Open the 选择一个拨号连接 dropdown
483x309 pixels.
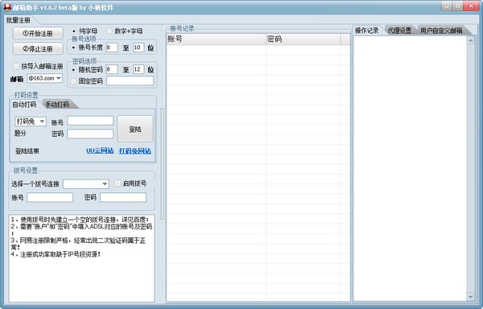[x=86, y=184]
